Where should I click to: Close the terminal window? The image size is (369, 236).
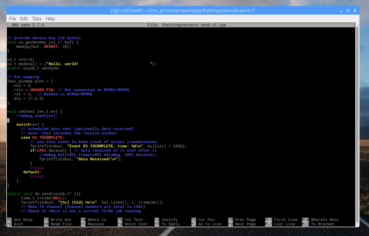[354, 10]
